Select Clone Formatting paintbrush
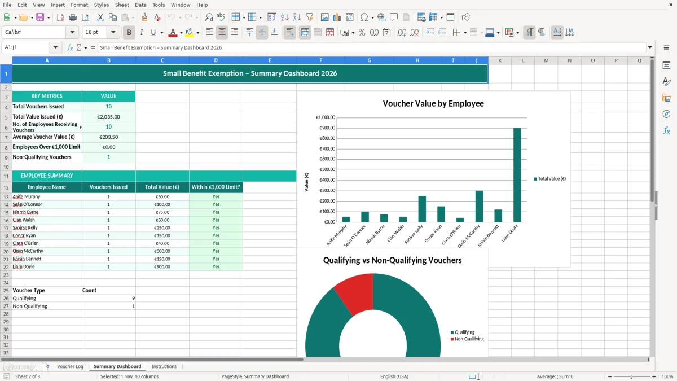Image resolution: width=677 pixels, height=381 pixels. tap(144, 17)
